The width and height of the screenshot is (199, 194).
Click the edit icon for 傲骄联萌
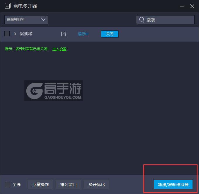tap(64, 34)
